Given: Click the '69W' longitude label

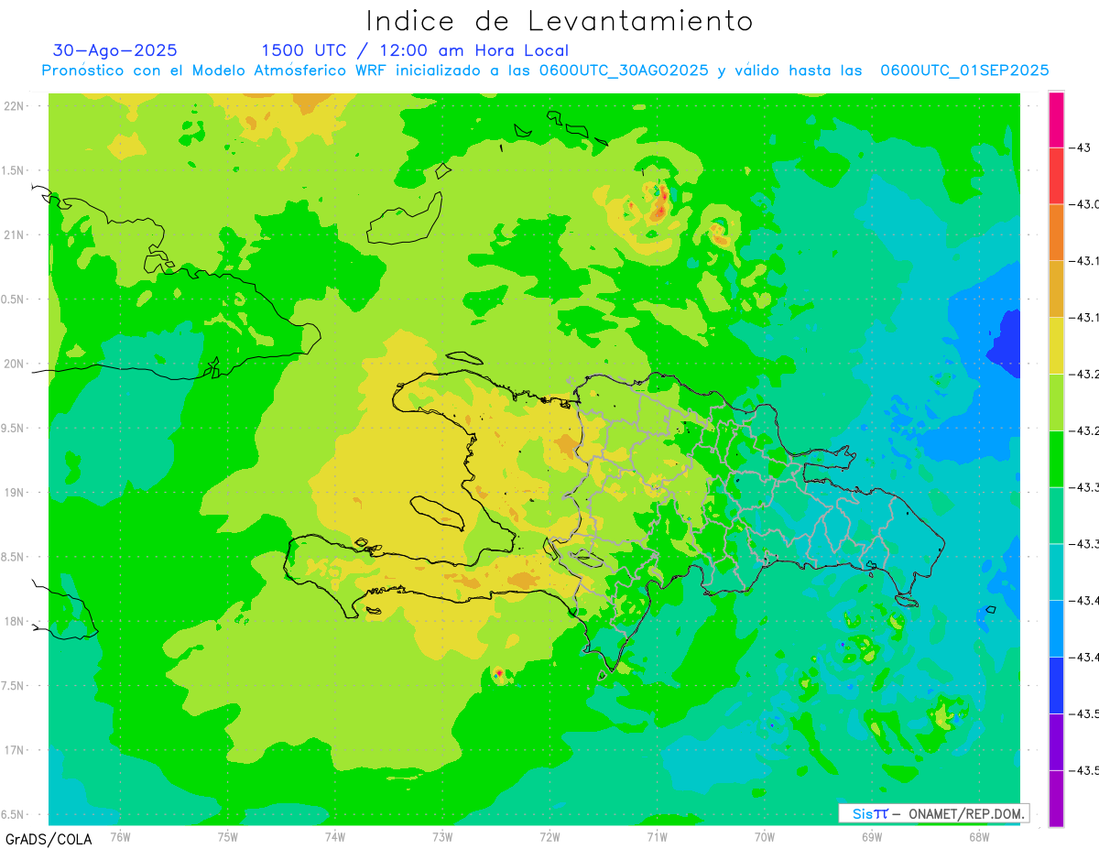Looking at the screenshot, I should [871, 836].
